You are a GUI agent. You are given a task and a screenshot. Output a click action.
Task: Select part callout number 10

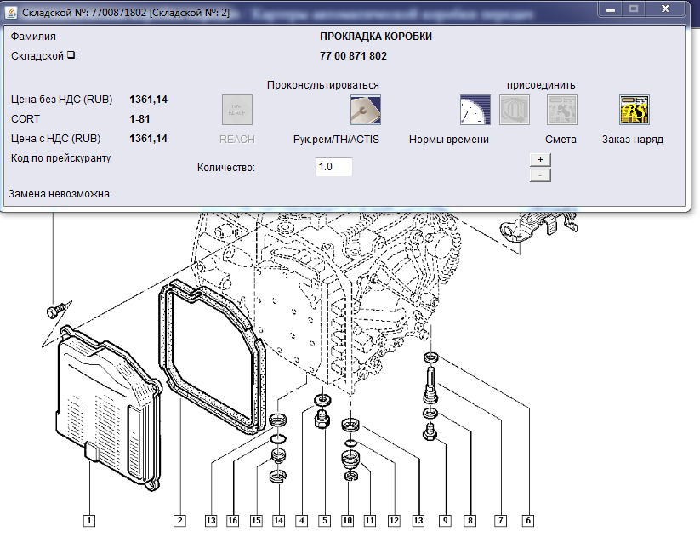[347, 521]
